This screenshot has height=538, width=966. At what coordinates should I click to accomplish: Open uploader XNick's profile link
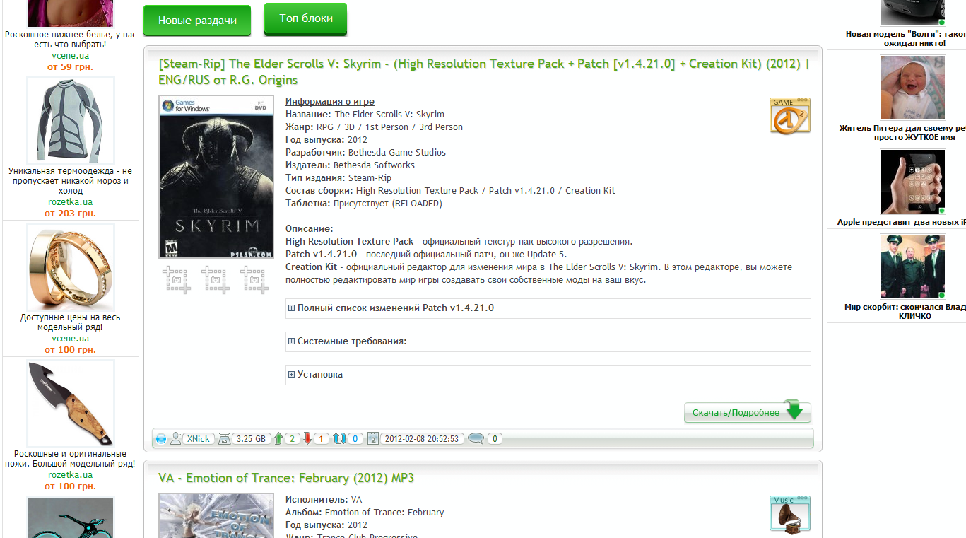tap(199, 439)
